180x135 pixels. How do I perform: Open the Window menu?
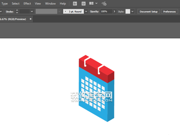click(50, 4)
